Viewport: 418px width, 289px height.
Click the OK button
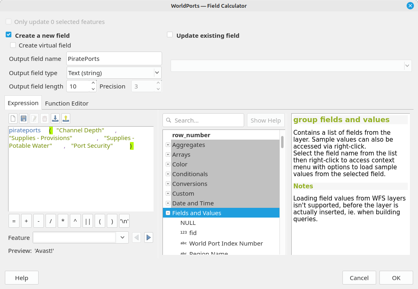tap(396, 278)
